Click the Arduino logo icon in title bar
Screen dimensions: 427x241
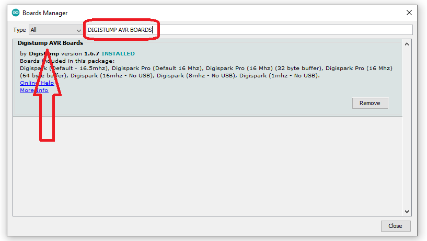coord(16,13)
